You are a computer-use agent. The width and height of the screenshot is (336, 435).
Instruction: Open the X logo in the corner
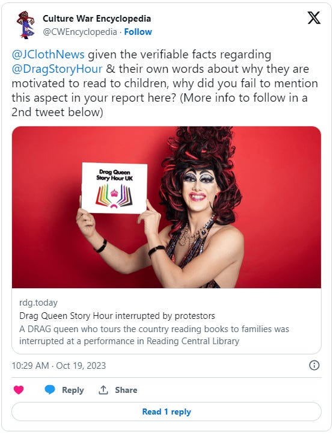point(314,18)
